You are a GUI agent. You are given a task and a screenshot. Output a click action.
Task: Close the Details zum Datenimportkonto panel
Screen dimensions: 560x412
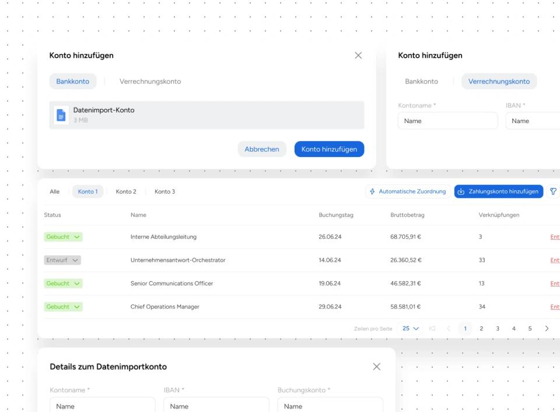pyautogui.click(x=376, y=366)
